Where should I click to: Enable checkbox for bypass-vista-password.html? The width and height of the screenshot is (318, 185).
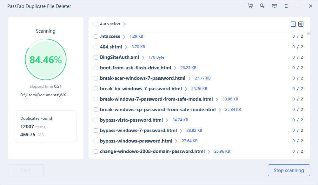point(96,120)
